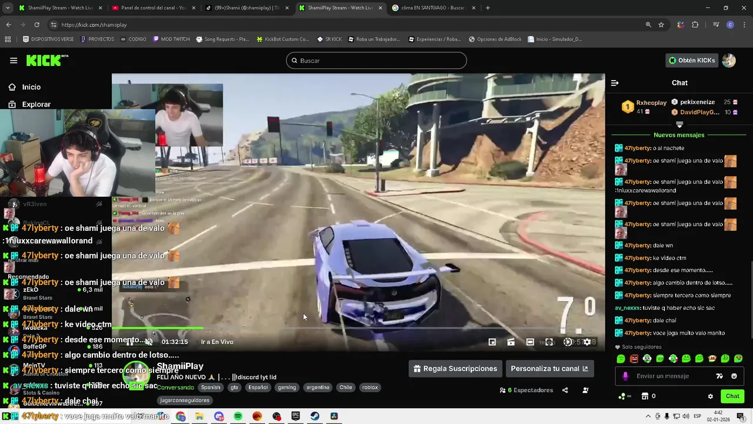Viewport: 753px width, 424px height.
Task: Select the roblox tag
Action: pos(370,387)
